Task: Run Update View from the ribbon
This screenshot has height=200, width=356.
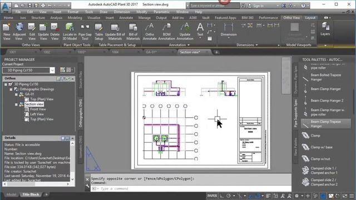Action: (x=43, y=32)
